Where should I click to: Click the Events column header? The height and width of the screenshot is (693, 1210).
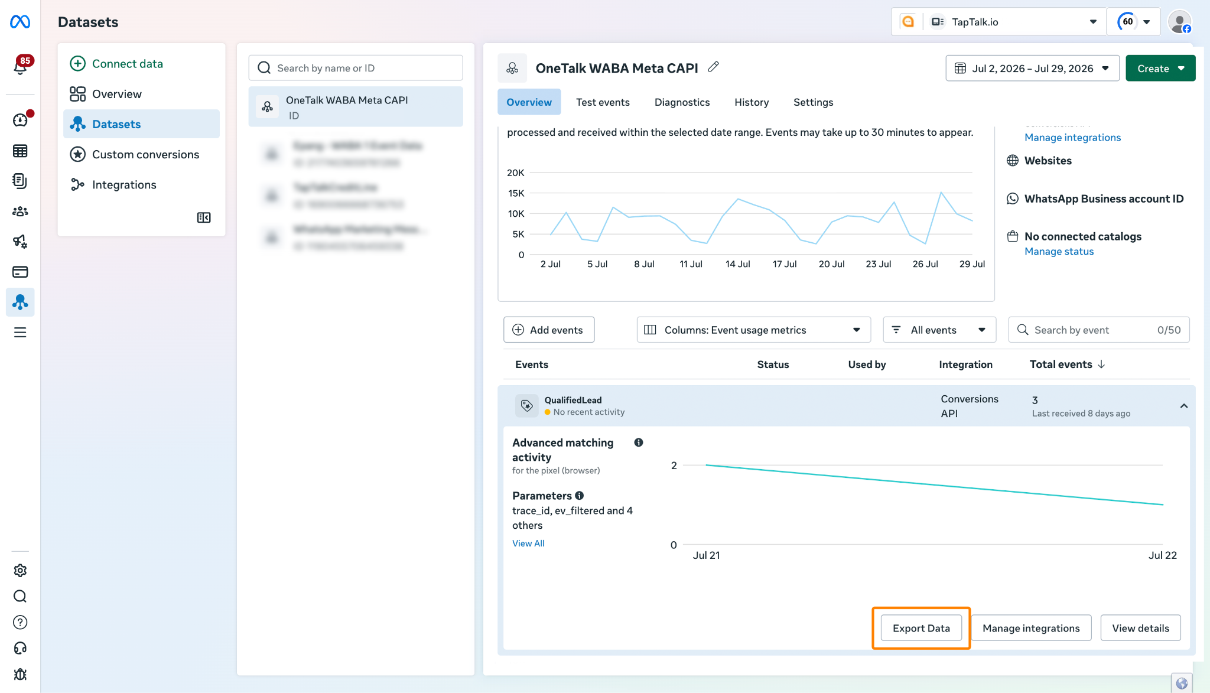coord(532,365)
